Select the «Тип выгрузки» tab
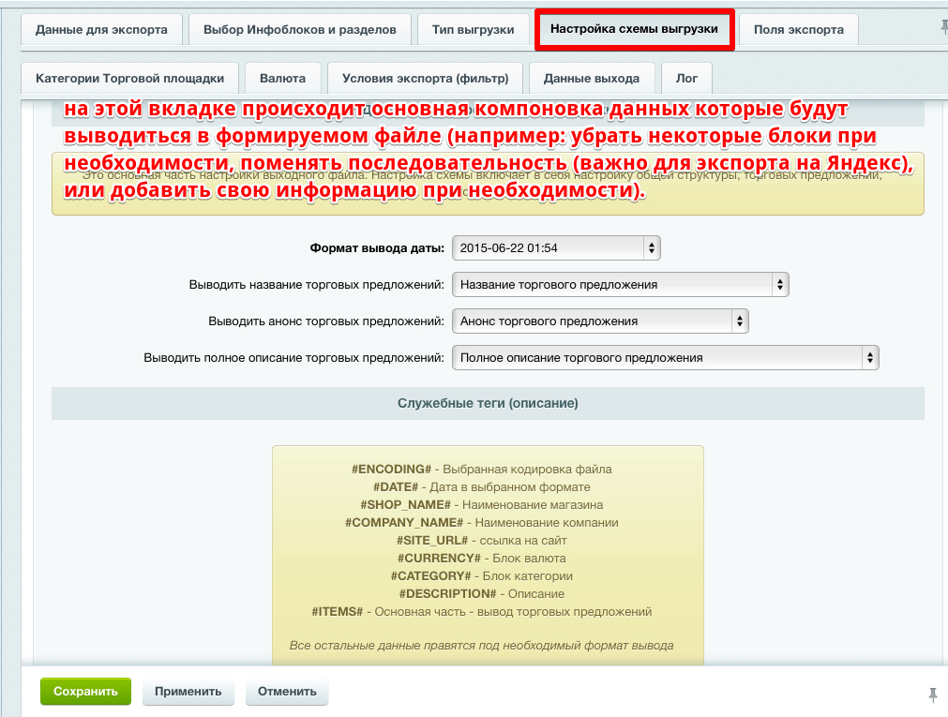The height and width of the screenshot is (717, 948). [x=475, y=29]
